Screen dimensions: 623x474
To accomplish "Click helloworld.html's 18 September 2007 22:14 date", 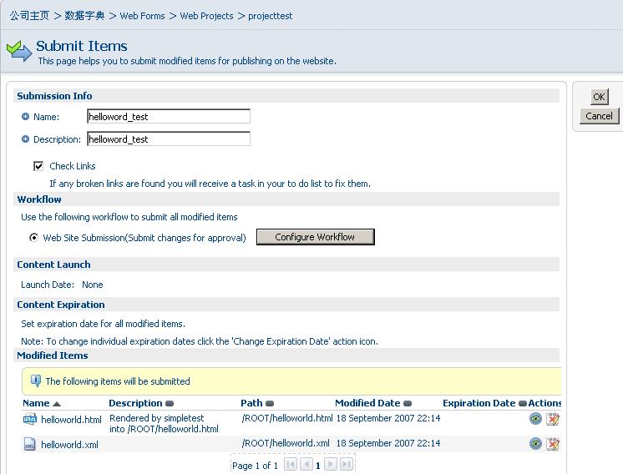I will click(388, 418).
